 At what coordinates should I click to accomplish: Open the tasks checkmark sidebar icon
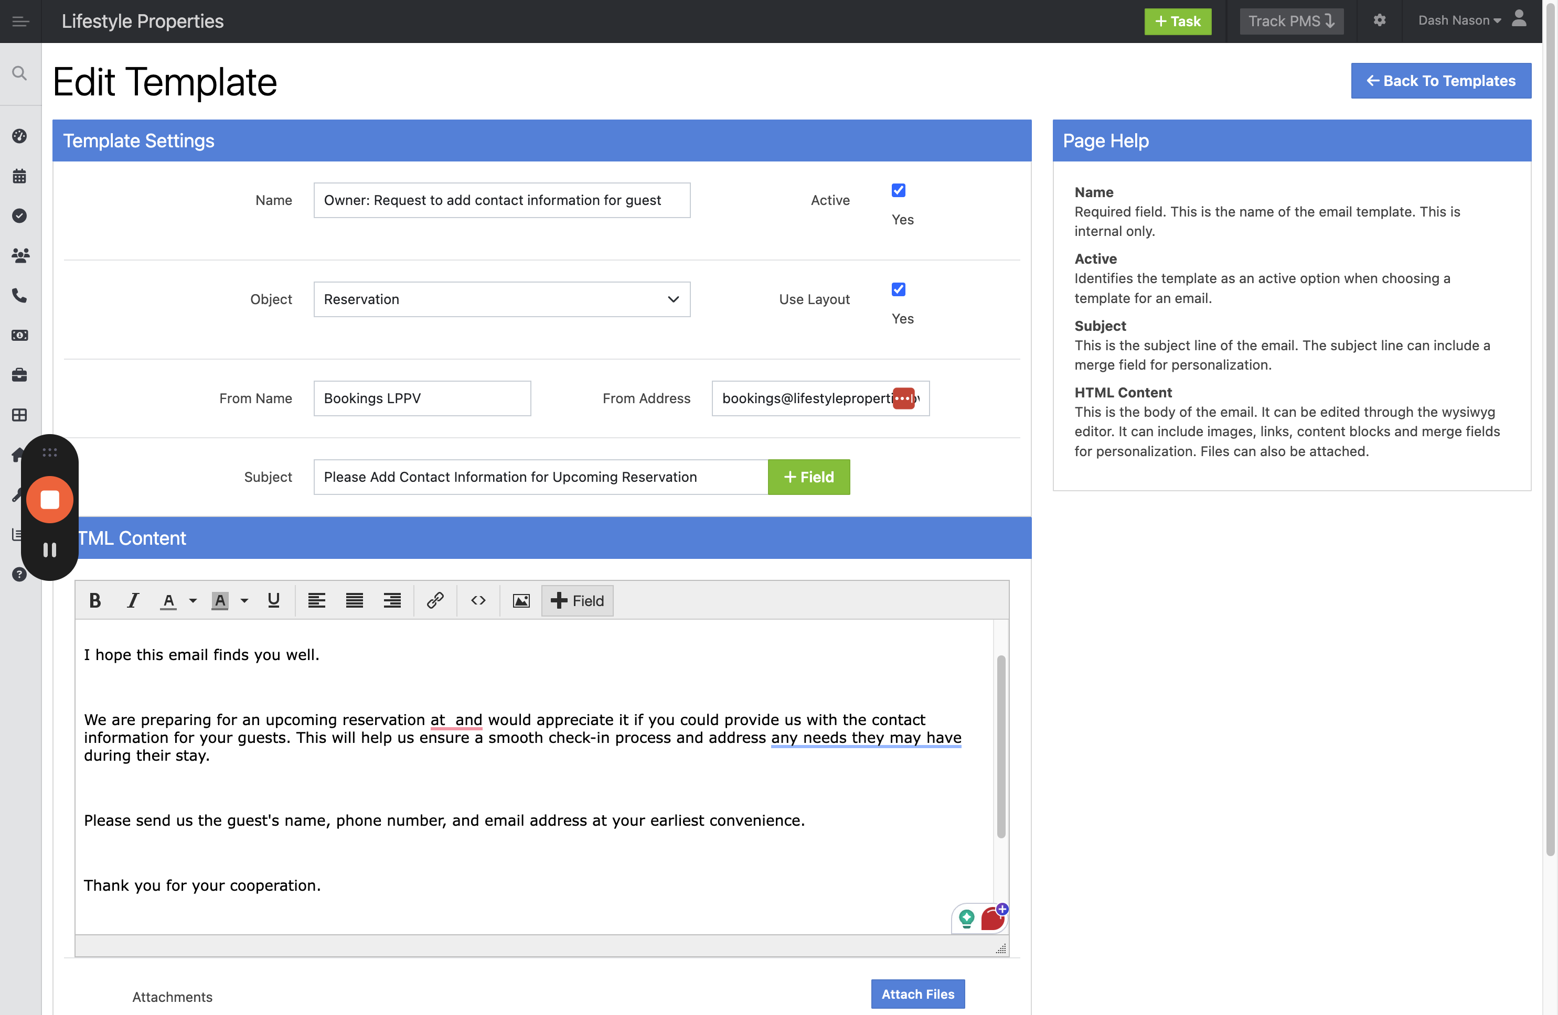(x=19, y=216)
